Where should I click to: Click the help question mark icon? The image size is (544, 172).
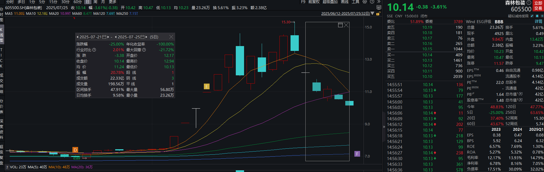tap(372, 2)
